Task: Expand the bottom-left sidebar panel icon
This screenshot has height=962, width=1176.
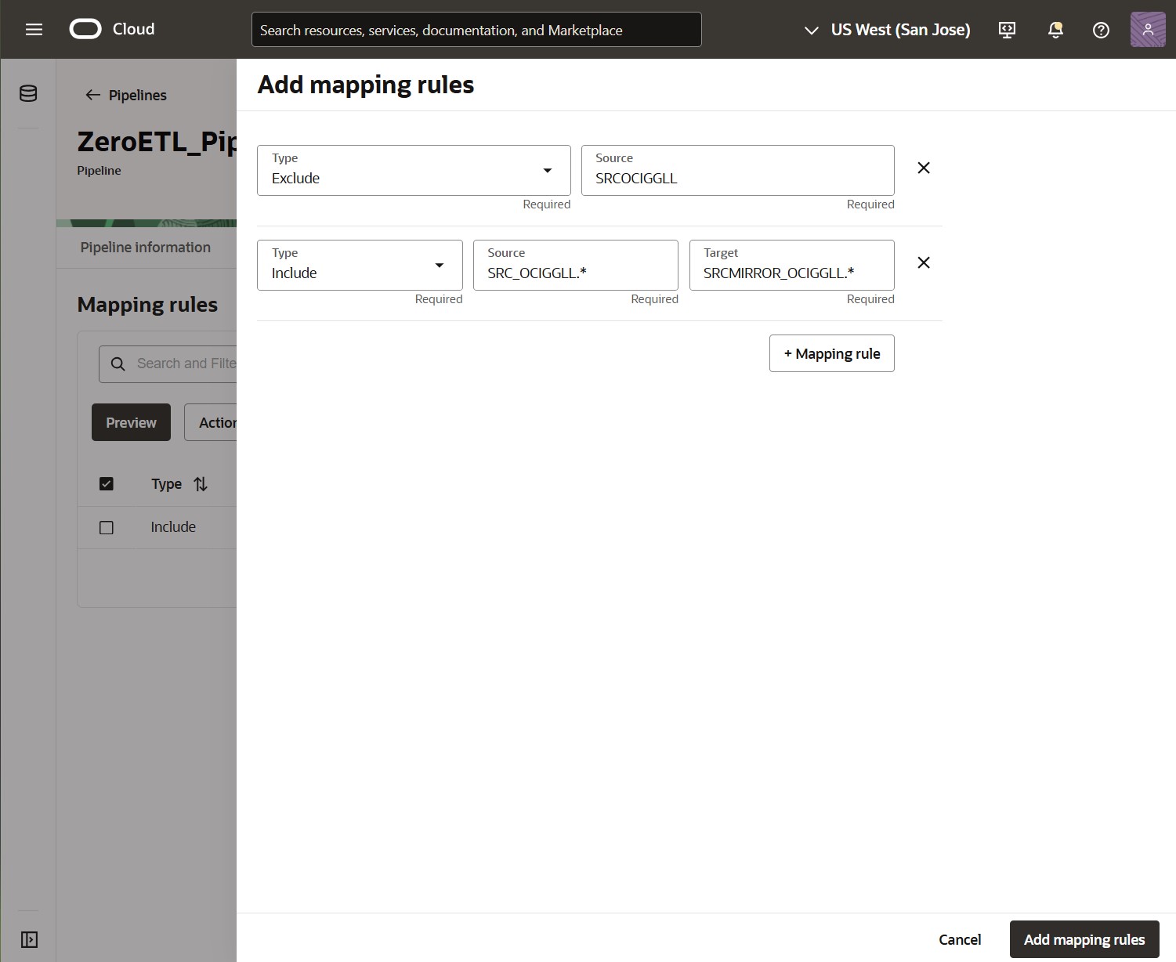Action: point(29,939)
